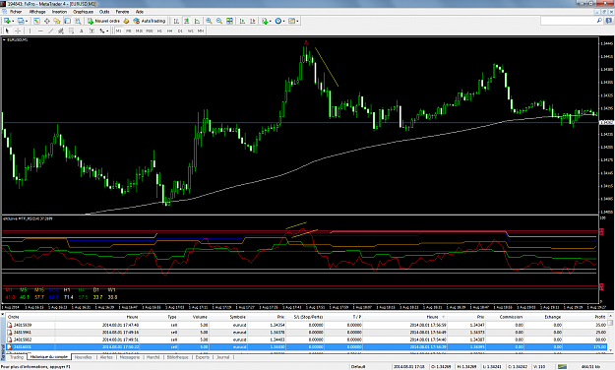This screenshot has height=370, width=615.
Task: Sort by the Ordre column header
Action: (14, 317)
